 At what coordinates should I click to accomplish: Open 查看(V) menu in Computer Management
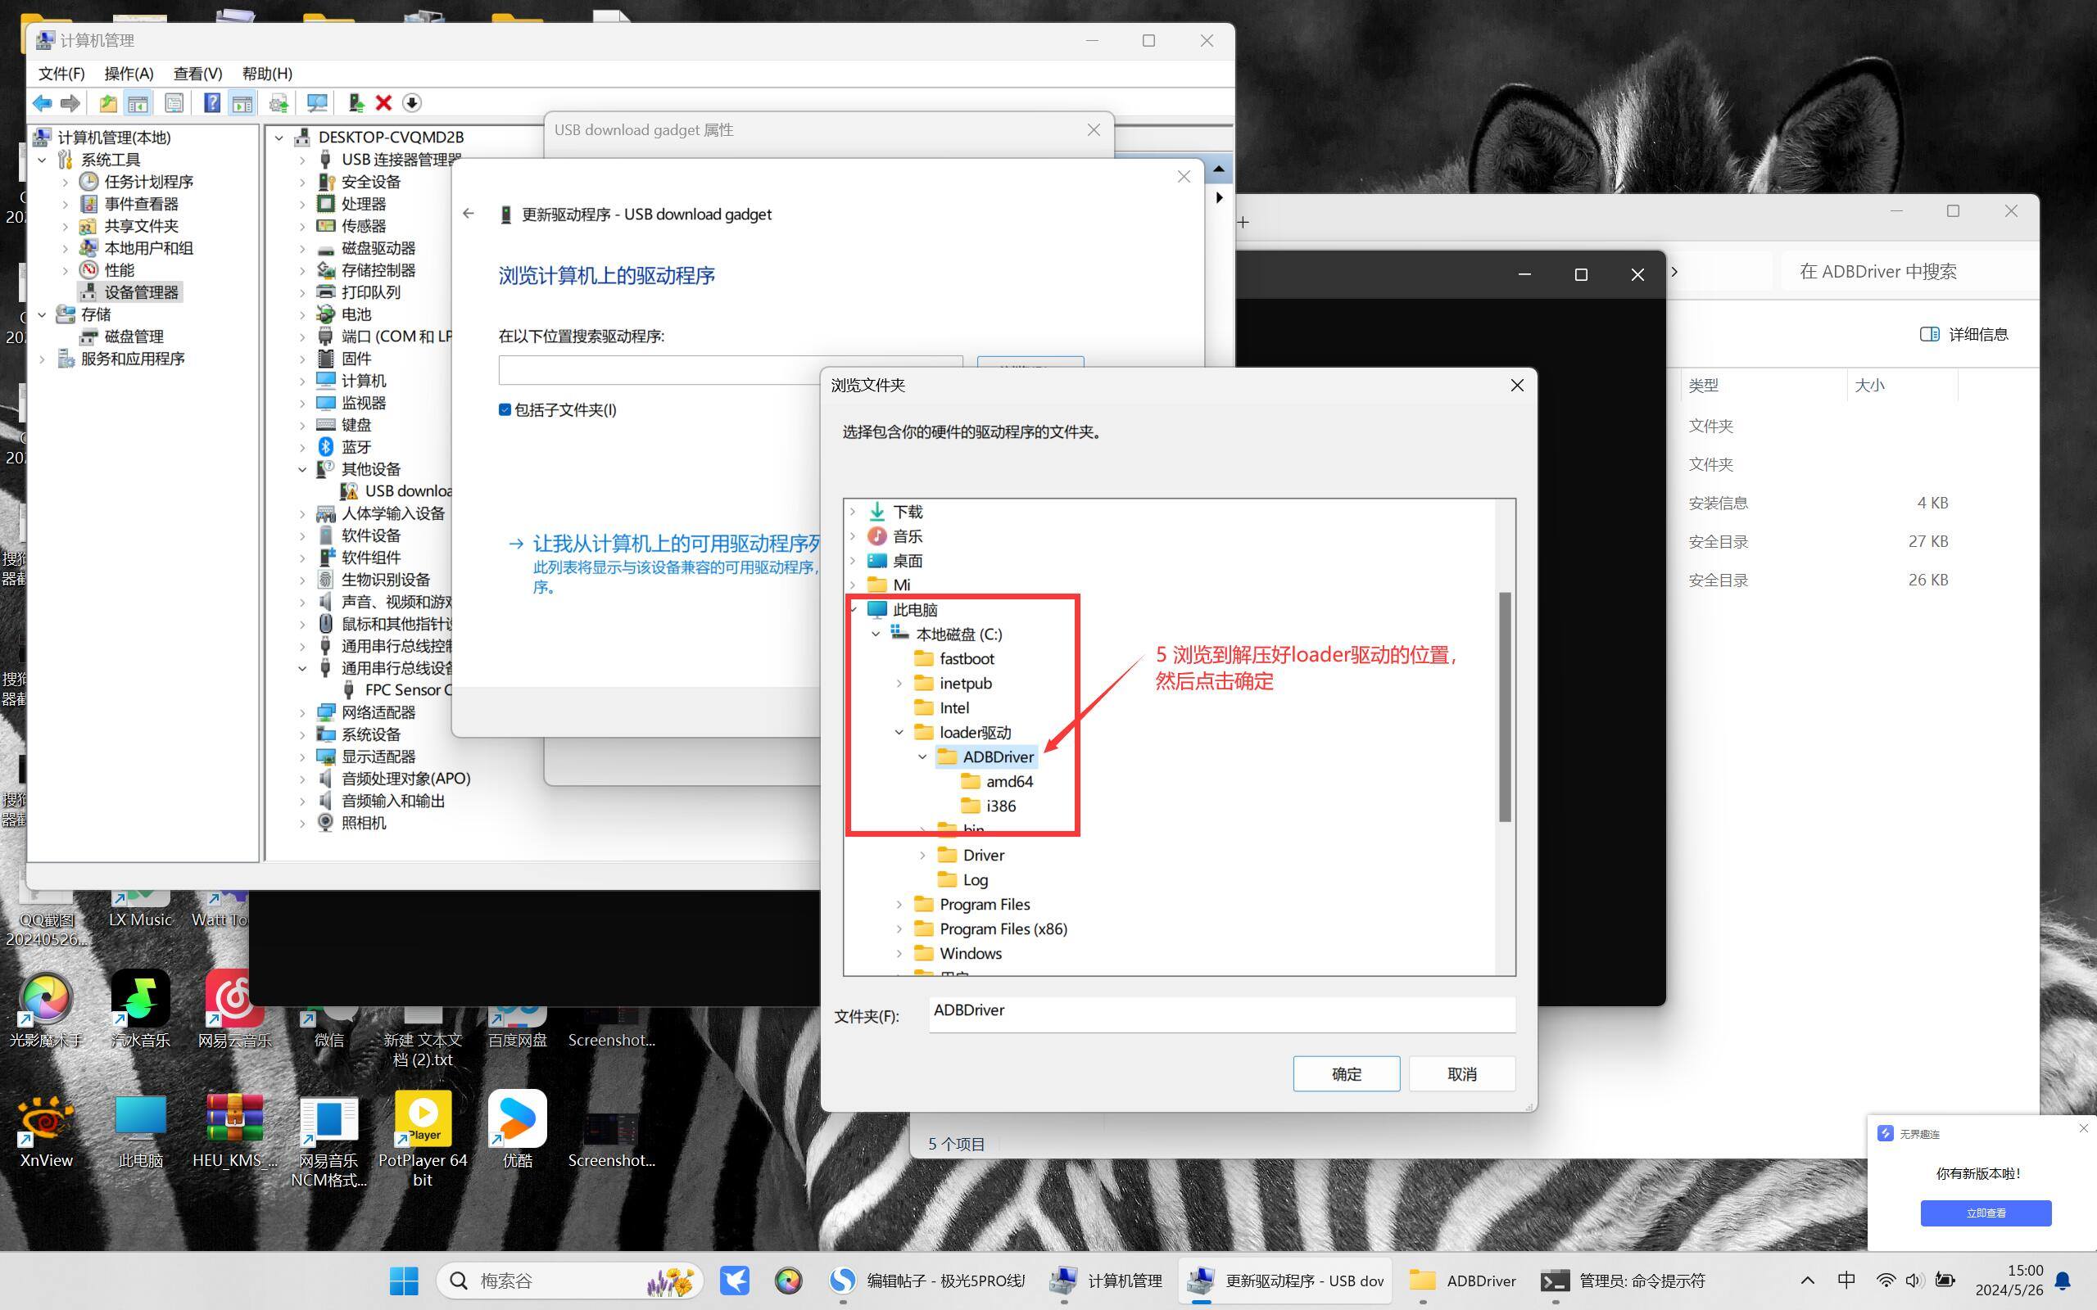click(x=195, y=72)
